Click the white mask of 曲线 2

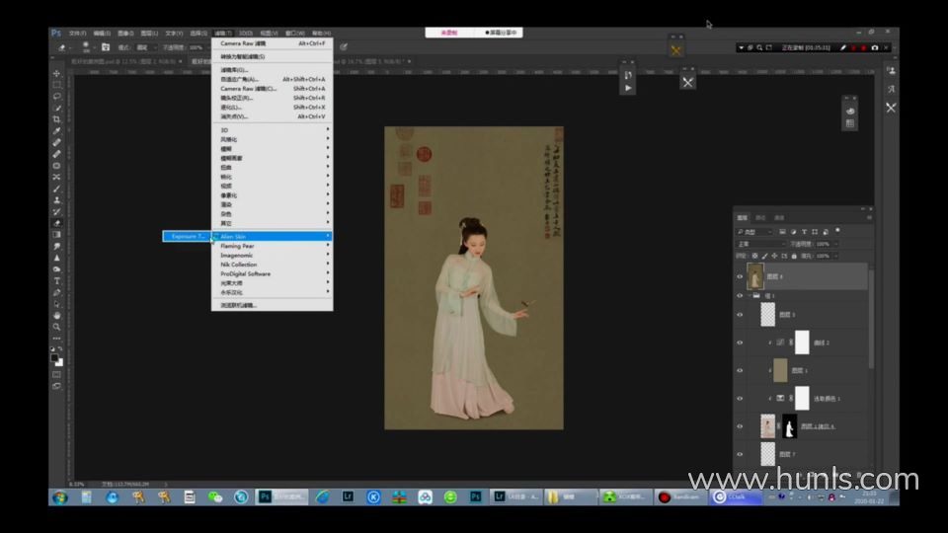coord(802,343)
